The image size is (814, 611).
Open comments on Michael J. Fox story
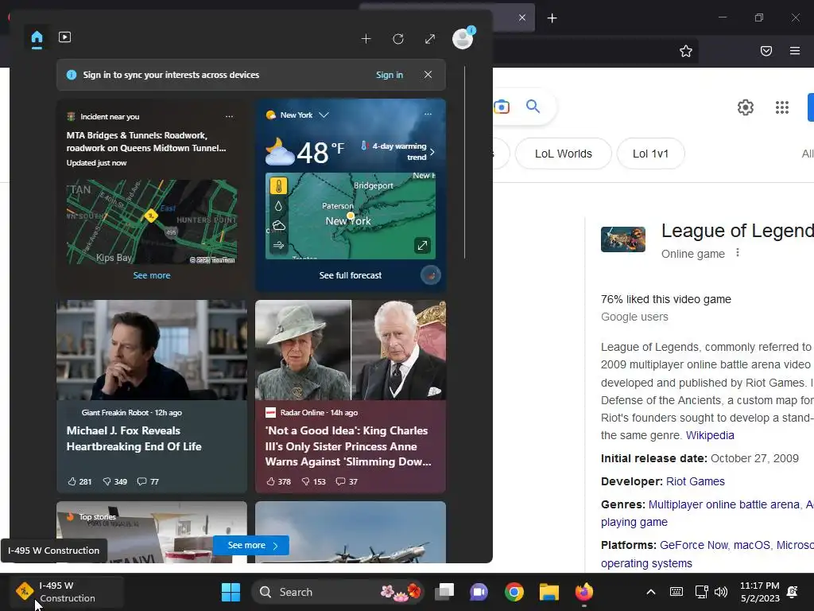(x=148, y=481)
